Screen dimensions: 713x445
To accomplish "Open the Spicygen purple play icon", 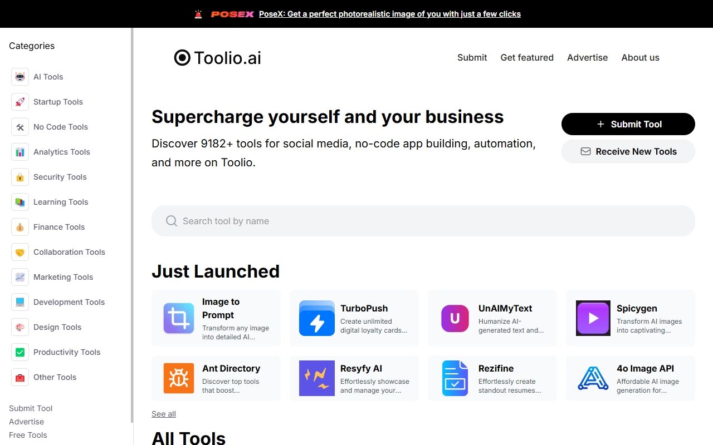I will [x=593, y=318].
